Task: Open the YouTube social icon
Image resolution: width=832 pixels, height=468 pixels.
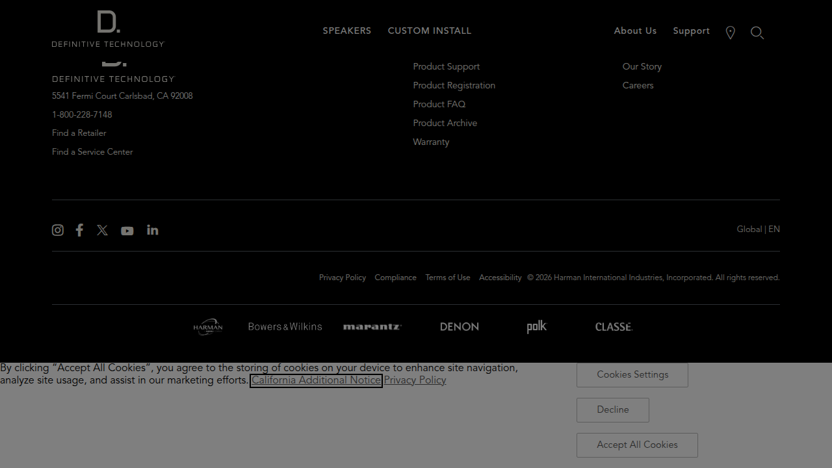Action: (x=127, y=231)
